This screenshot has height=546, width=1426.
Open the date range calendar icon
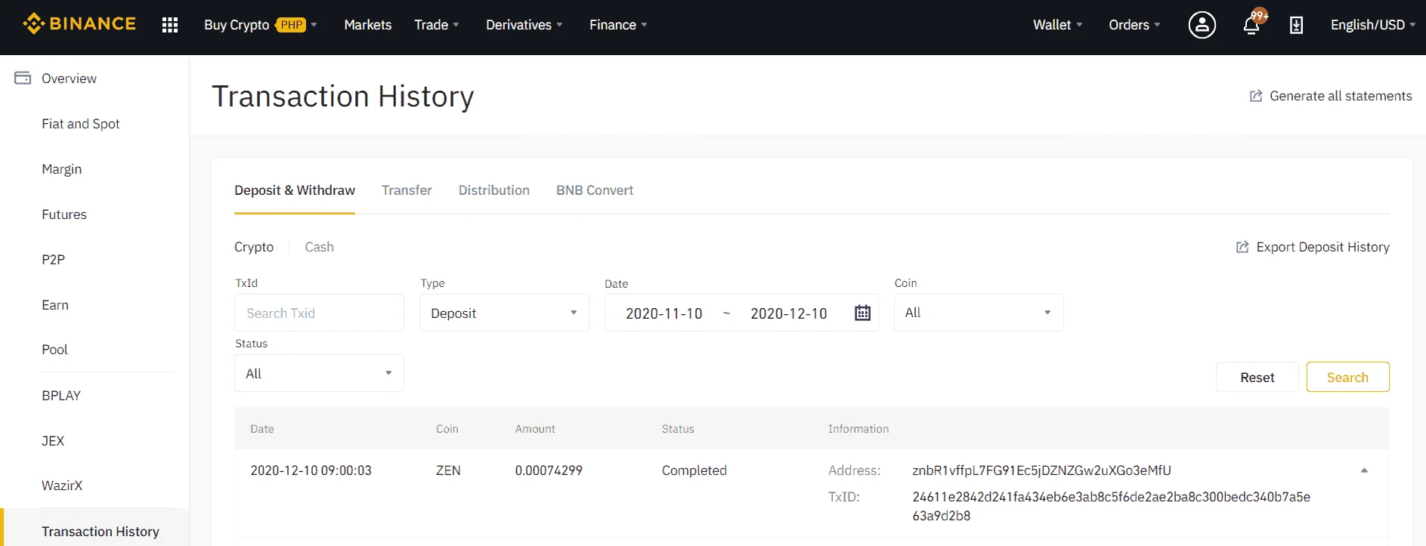pos(862,313)
